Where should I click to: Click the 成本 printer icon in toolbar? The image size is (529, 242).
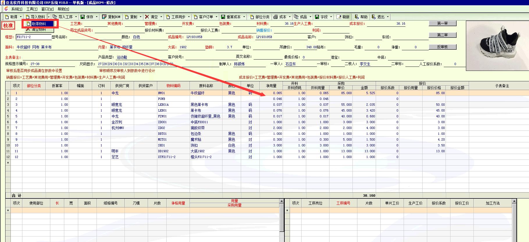point(275,17)
